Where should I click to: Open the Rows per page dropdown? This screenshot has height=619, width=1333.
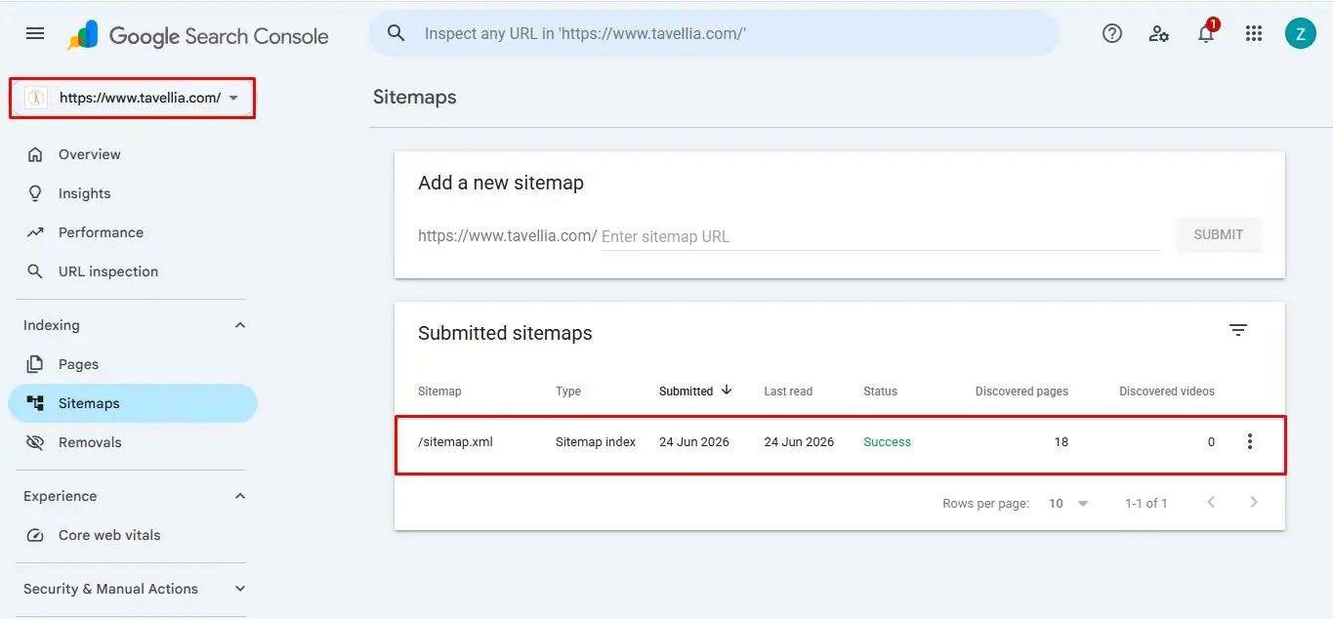(1068, 503)
